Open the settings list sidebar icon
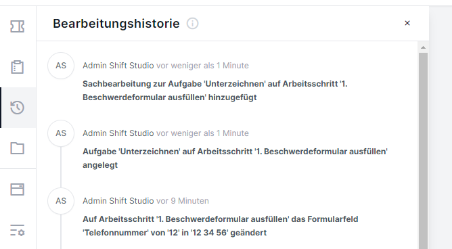 (18, 230)
